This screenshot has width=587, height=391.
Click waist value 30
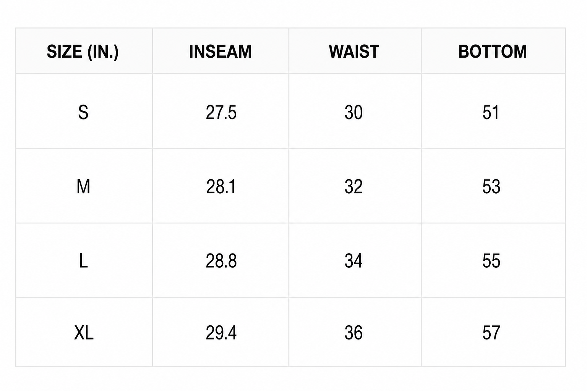tap(353, 113)
